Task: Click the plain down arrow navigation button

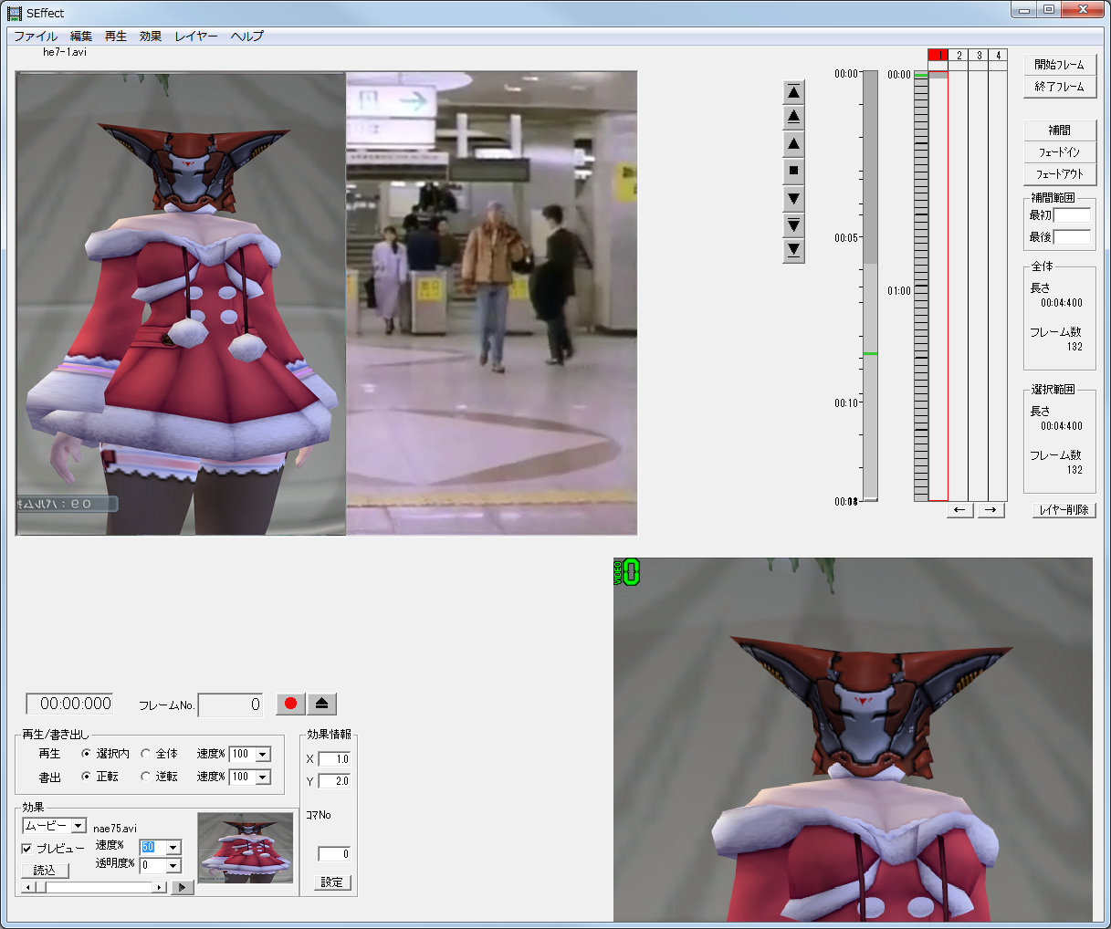Action: coord(793,198)
